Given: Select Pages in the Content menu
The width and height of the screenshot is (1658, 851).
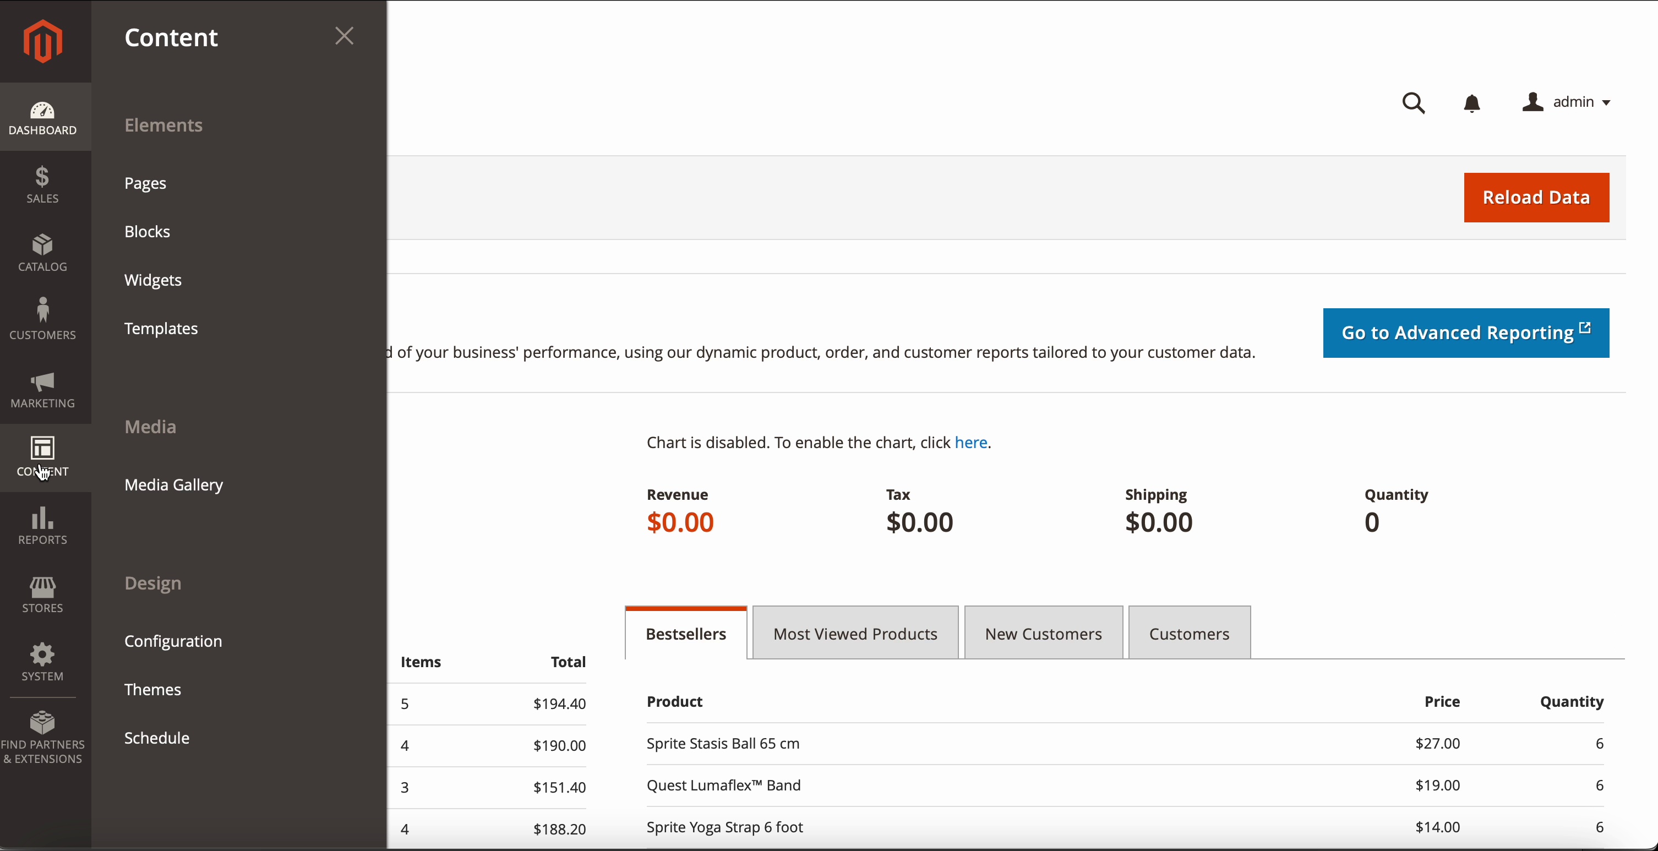Looking at the screenshot, I should coord(145,183).
